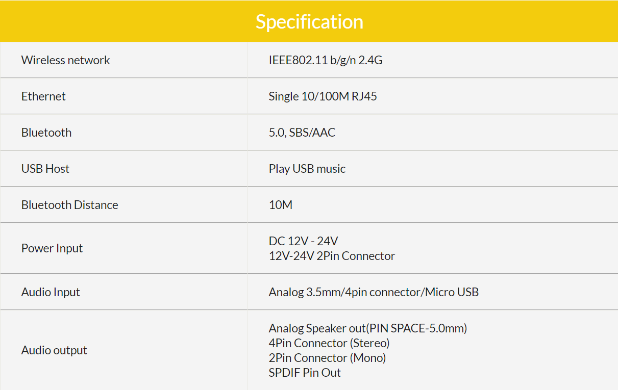Image resolution: width=618 pixels, height=390 pixels.
Task: Select the USB Host row label
Action: [45, 169]
